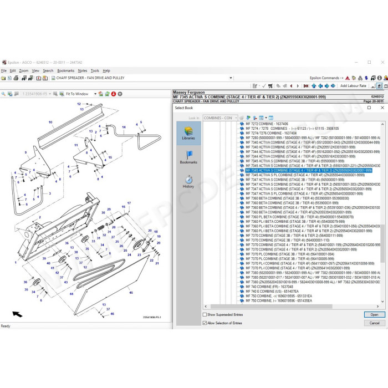
Task: Click the printer icon in main toolbar
Action: pyautogui.click(x=16, y=78)
